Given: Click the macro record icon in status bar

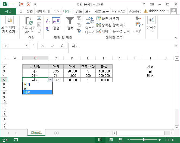Looking at the screenshot, I should [16, 140].
